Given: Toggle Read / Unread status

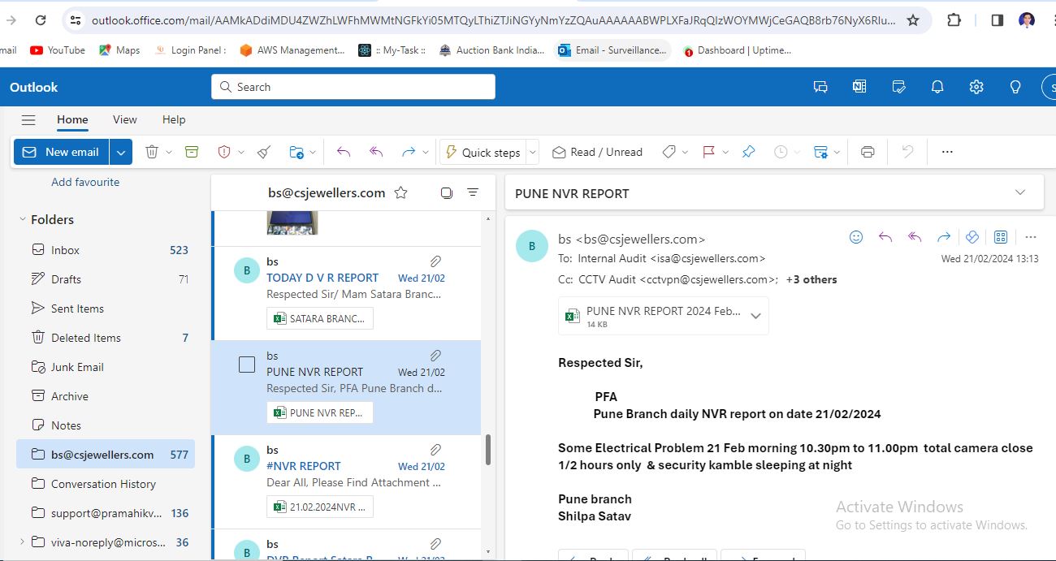Looking at the screenshot, I should coord(597,152).
